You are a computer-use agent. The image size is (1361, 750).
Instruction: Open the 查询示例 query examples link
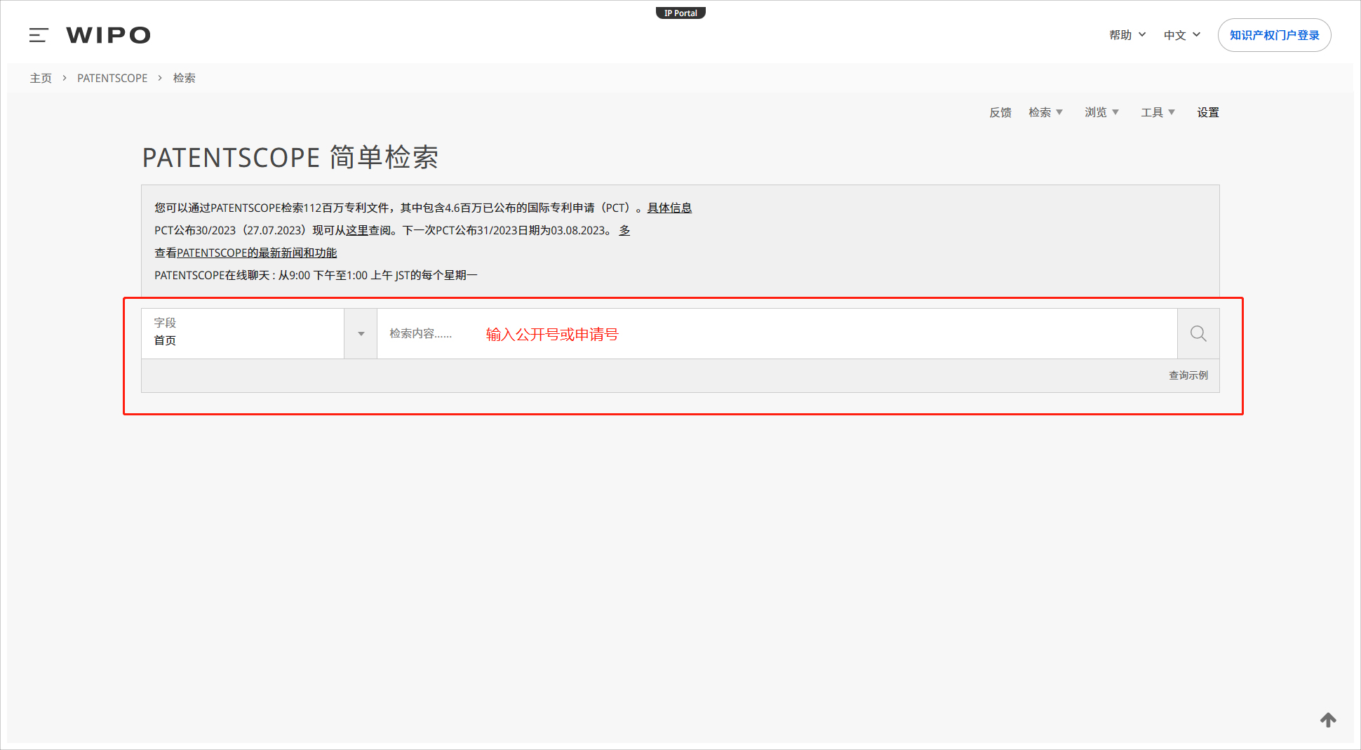1188,375
